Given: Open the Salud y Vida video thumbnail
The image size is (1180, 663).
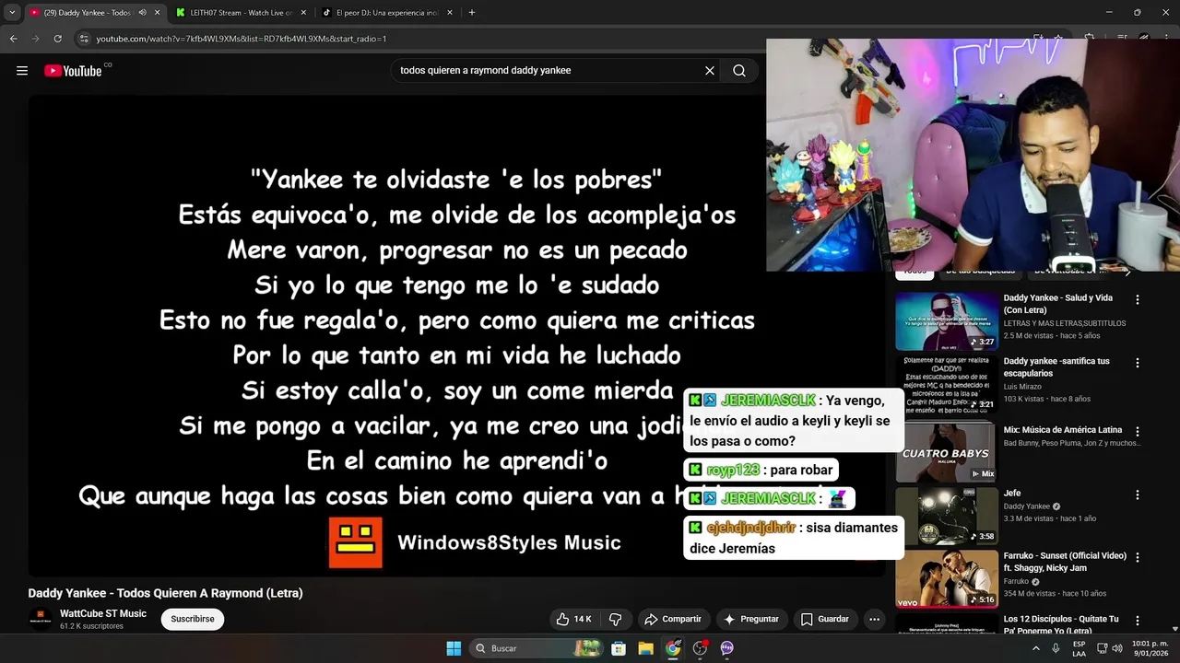Looking at the screenshot, I should point(947,321).
